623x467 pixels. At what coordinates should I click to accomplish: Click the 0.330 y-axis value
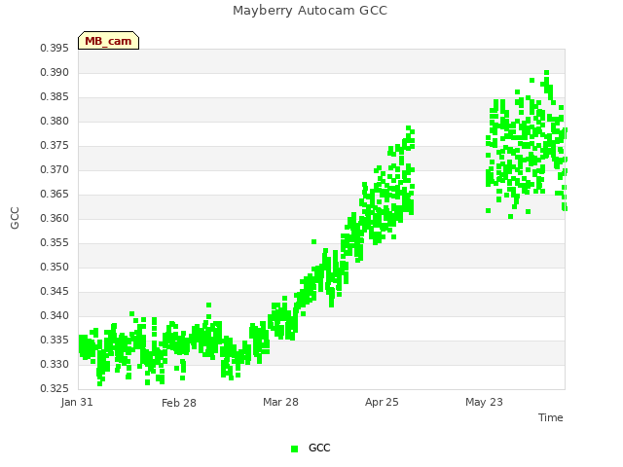coord(55,364)
